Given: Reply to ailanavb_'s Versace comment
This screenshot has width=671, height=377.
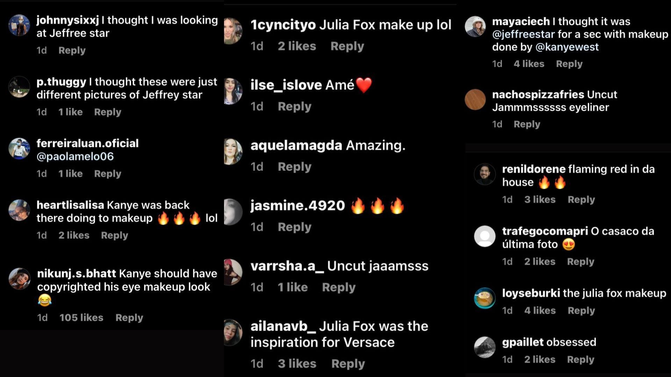Looking at the screenshot, I should pos(348,364).
